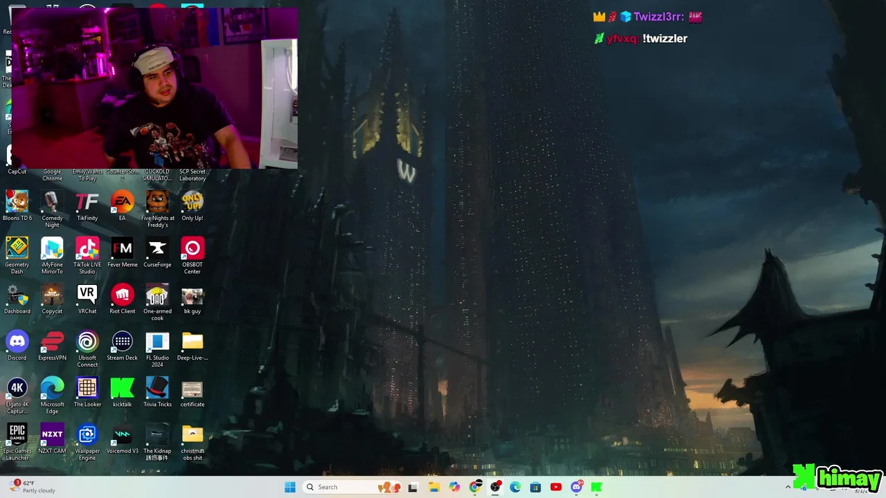This screenshot has width=886, height=498.
Task: Switch to Discord on the taskbar
Action: 577,487
